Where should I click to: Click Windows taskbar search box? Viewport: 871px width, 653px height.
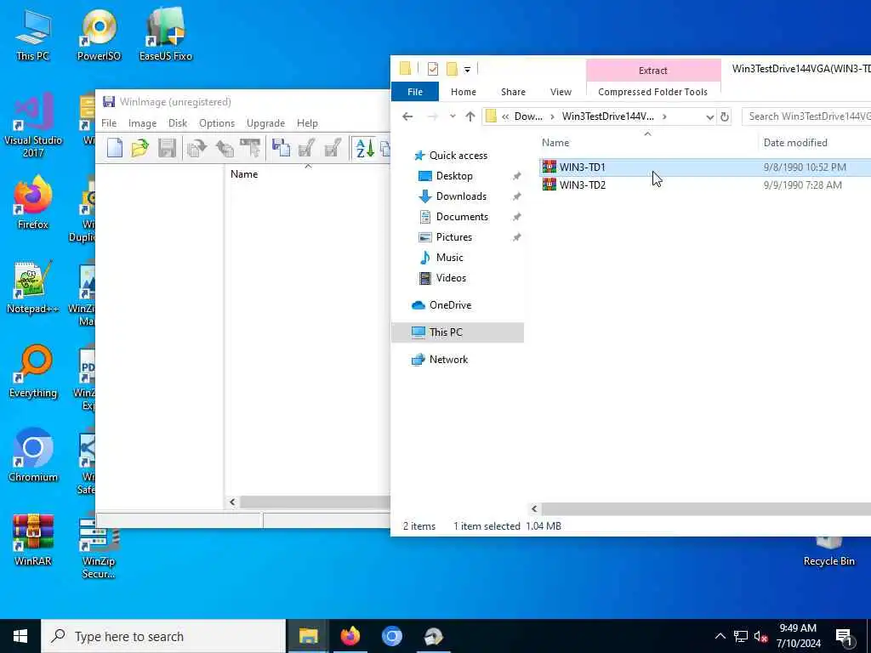click(x=163, y=636)
